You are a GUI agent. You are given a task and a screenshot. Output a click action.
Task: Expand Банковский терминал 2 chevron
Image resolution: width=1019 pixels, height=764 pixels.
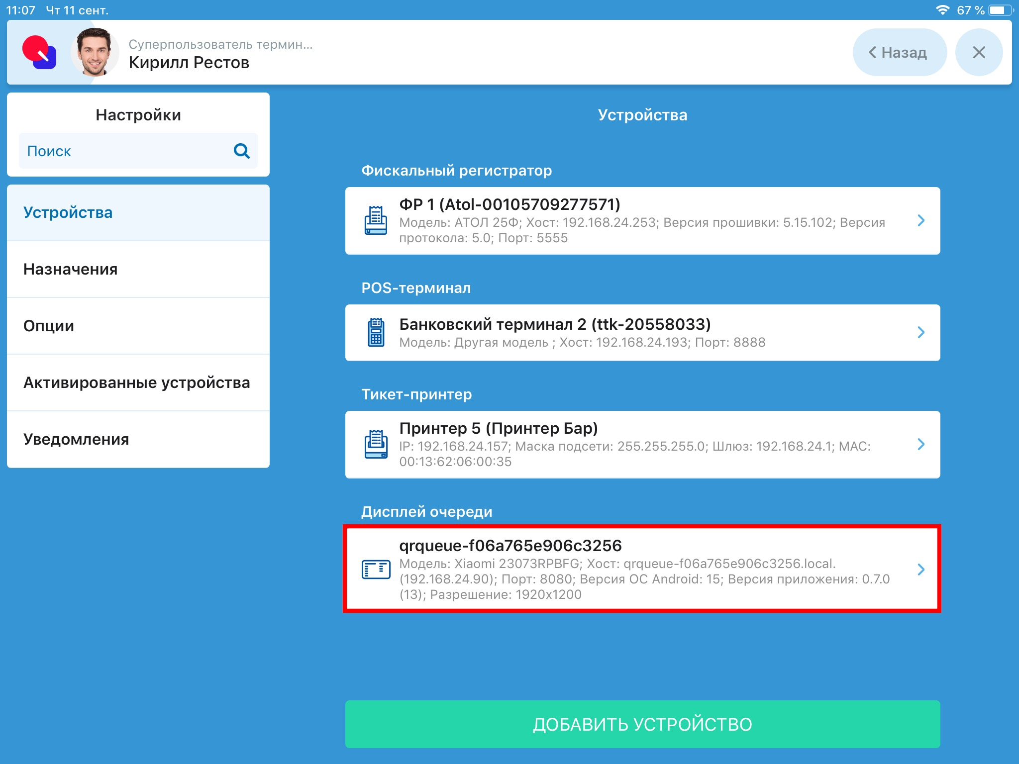click(x=920, y=332)
